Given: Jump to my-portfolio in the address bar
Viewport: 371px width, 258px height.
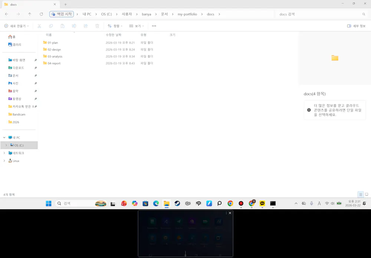Looking at the screenshot, I should tap(187, 14).
